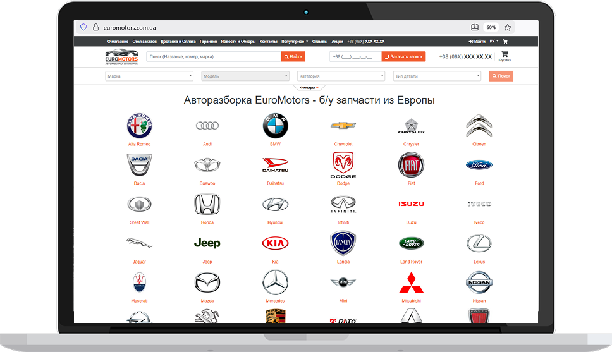The image size is (612, 352).
Task: Open the Mazda logo
Action: point(207,282)
